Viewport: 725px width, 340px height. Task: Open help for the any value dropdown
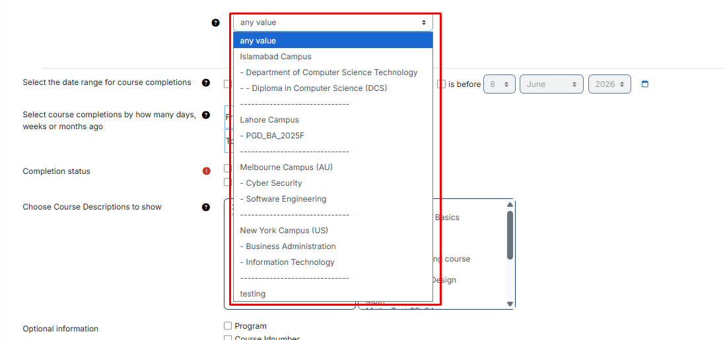[x=215, y=22]
